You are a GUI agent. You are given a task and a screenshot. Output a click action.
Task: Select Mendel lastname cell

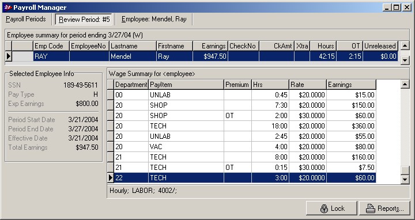pyautogui.click(x=133, y=56)
